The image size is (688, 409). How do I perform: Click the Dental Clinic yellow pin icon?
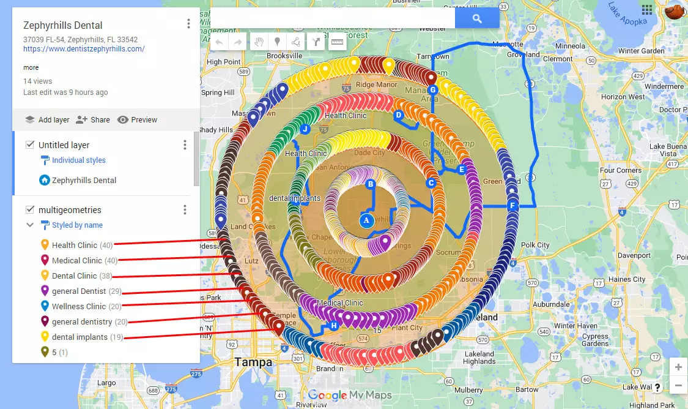coord(44,276)
